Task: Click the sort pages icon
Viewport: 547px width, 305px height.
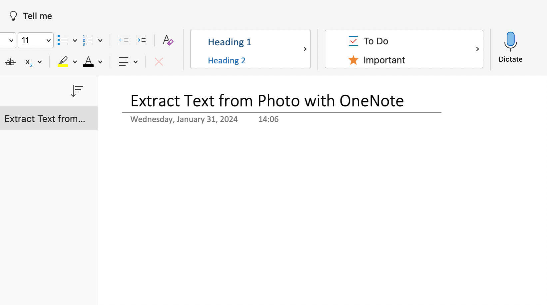Action: click(77, 91)
